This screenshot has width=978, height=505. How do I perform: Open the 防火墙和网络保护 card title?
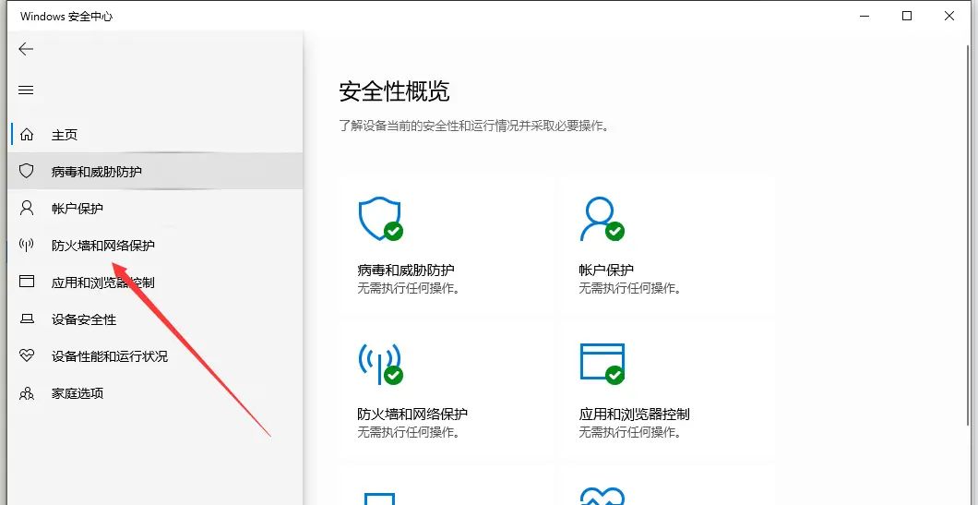[412, 414]
